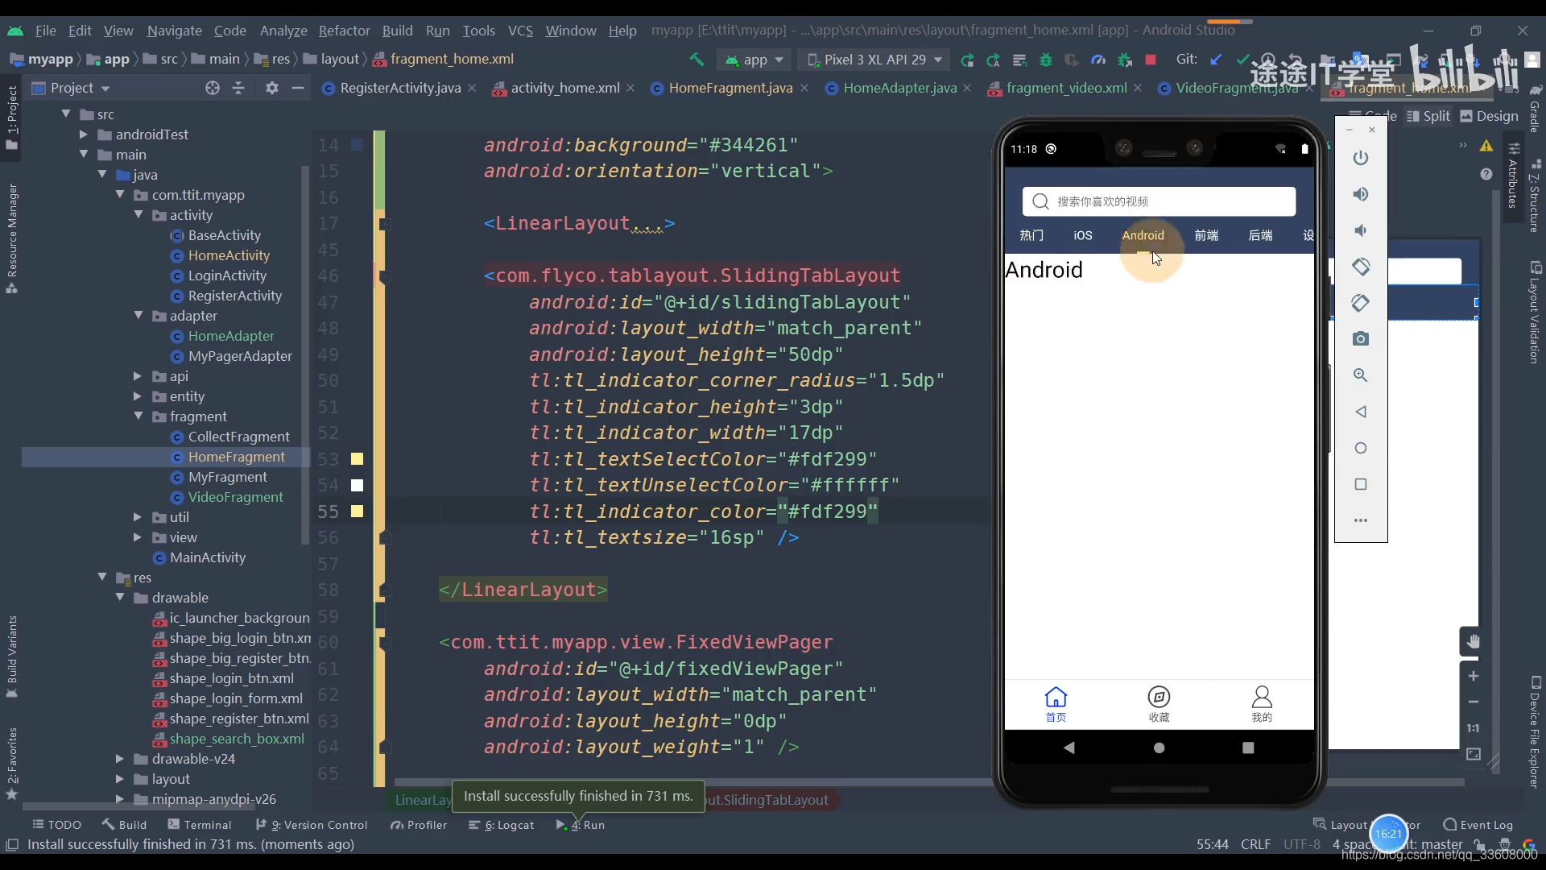The height and width of the screenshot is (870, 1546).
Task: Expand the api package
Action: [x=138, y=376]
